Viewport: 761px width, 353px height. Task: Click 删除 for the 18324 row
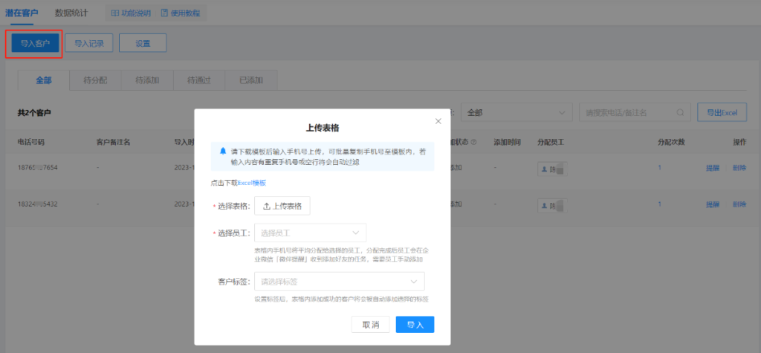(x=739, y=204)
